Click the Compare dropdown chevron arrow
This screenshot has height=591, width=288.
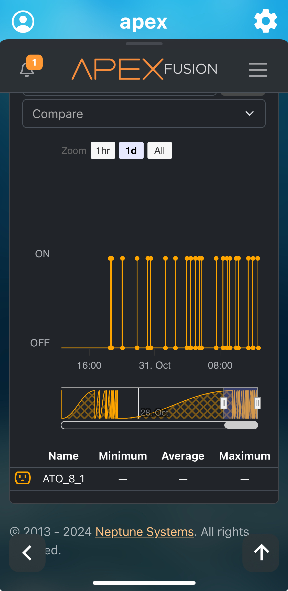249,113
